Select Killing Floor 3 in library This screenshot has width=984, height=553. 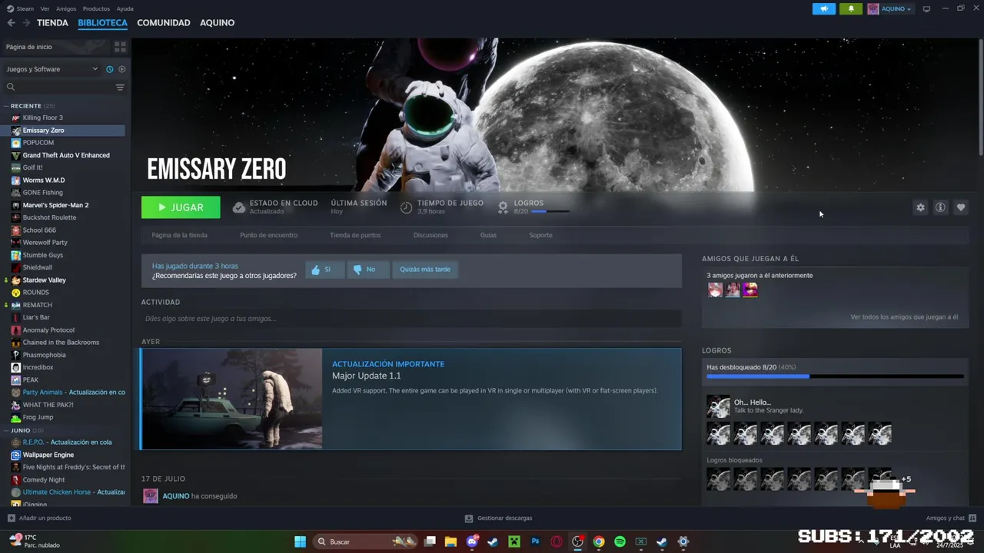43,118
